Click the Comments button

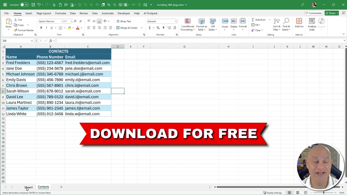coord(313,13)
